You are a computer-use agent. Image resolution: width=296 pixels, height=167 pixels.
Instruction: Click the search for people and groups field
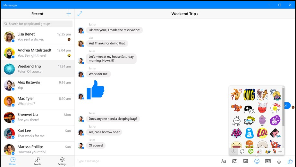pyautogui.click(x=38, y=24)
